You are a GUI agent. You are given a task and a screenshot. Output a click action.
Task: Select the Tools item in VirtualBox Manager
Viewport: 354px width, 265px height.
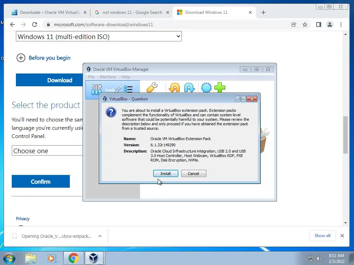(112, 90)
